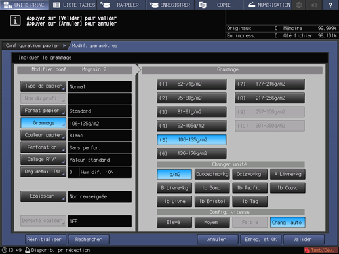Click the greyed Faible speed option
This screenshot has width=339, height=254.
(x=250, y=223)
